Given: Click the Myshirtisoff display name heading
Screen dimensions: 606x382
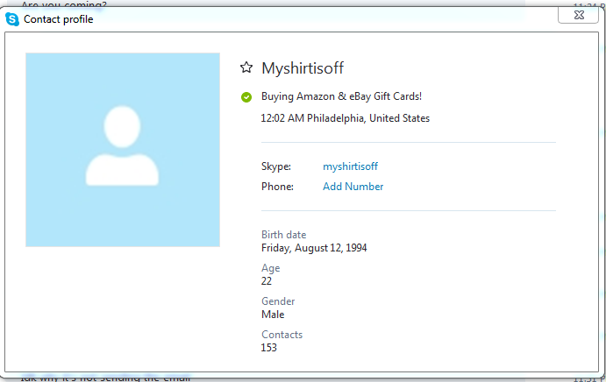Looking at the screenshot, I should pos(303,68).
